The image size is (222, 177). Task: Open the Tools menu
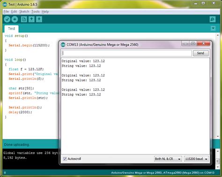point(35,12)
